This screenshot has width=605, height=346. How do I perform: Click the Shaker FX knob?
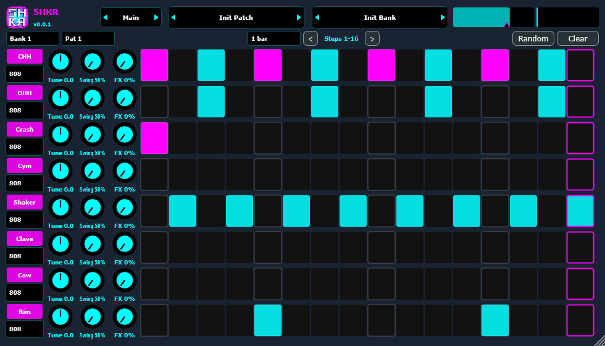124,208
